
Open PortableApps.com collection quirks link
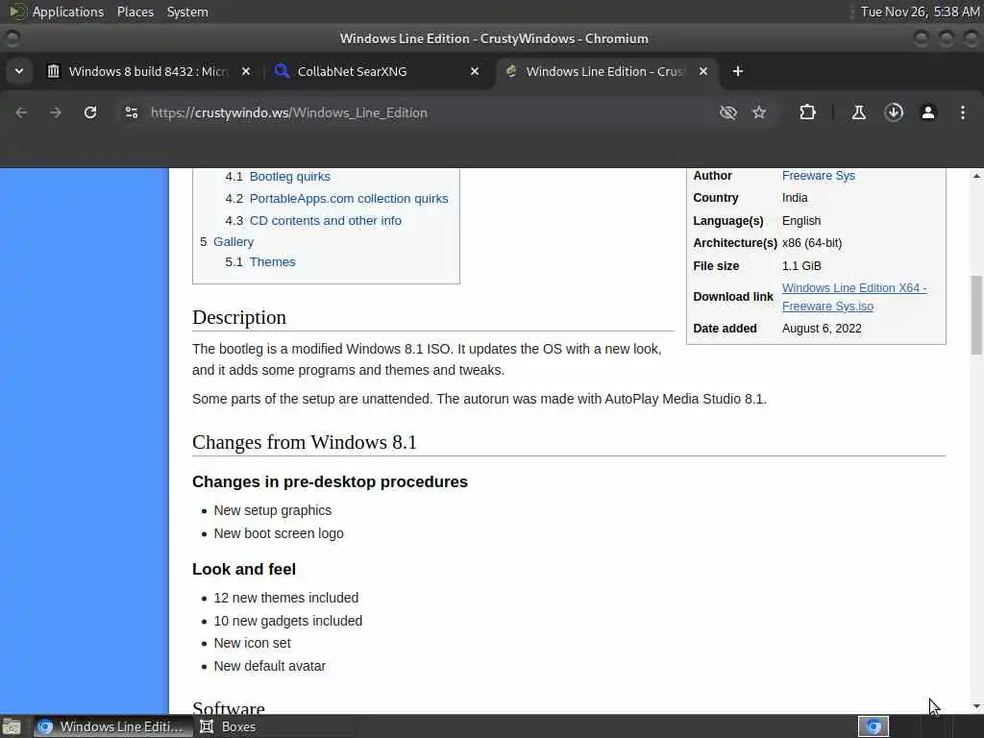click(349, 198)
